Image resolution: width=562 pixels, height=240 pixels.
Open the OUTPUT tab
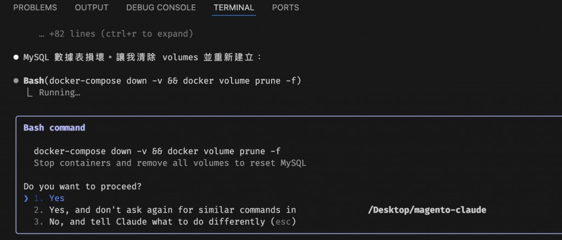pyautogui.click(x=92, y=8)
